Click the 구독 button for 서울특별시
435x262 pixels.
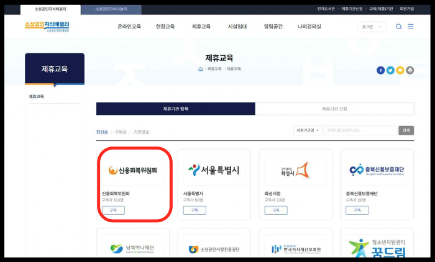[195, 210]
